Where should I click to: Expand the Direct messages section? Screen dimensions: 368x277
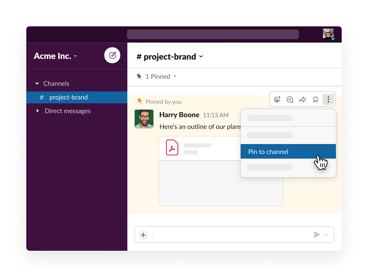tap(37, 111)
